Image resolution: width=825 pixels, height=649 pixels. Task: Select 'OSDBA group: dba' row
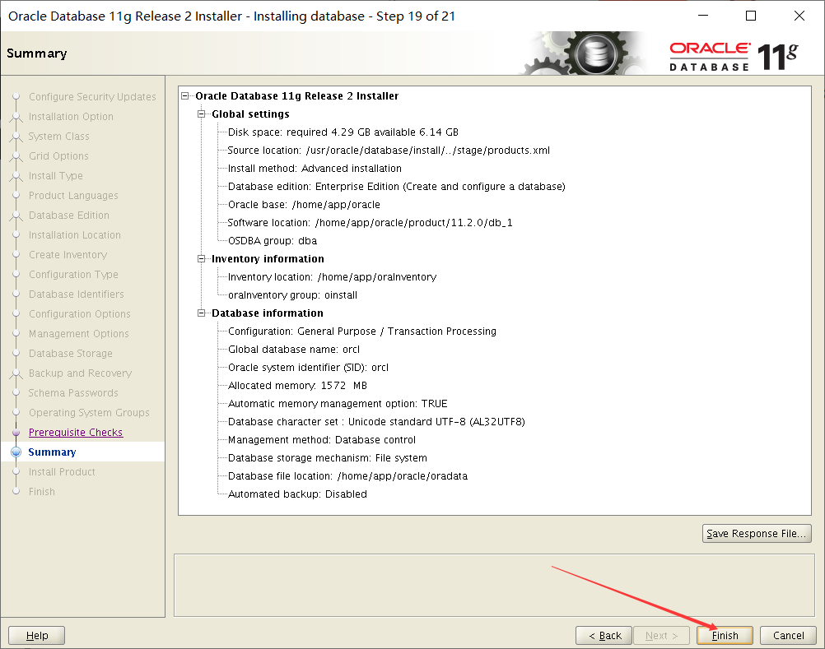click(x=273, y=241)
